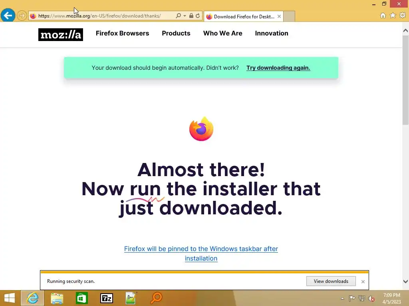
Task: Open the Tools gear menu
Action: tap(403, 16)
